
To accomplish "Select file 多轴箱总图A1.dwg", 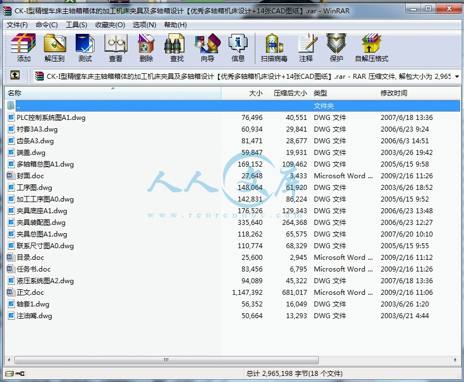I will pyautogui.click(x=45, y=164).
